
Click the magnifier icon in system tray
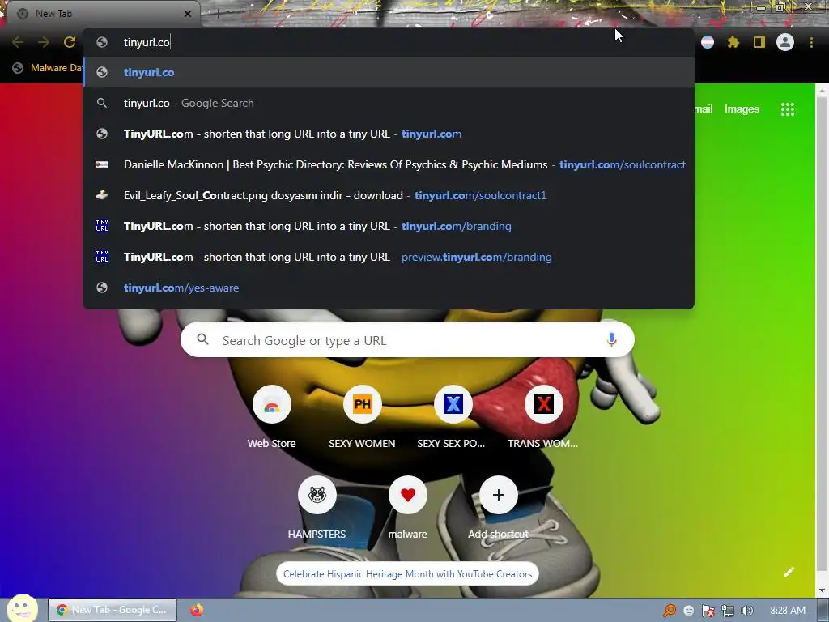tap(670, 611)
